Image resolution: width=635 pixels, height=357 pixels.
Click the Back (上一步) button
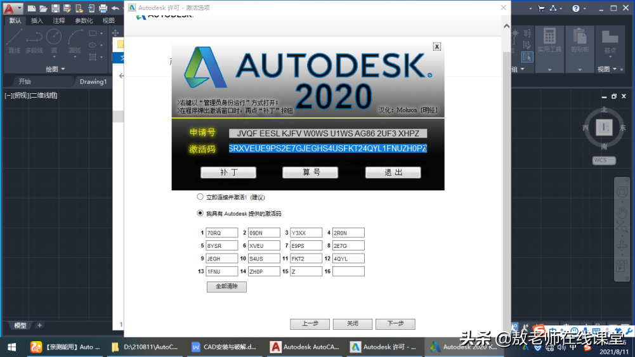(310, 324)
